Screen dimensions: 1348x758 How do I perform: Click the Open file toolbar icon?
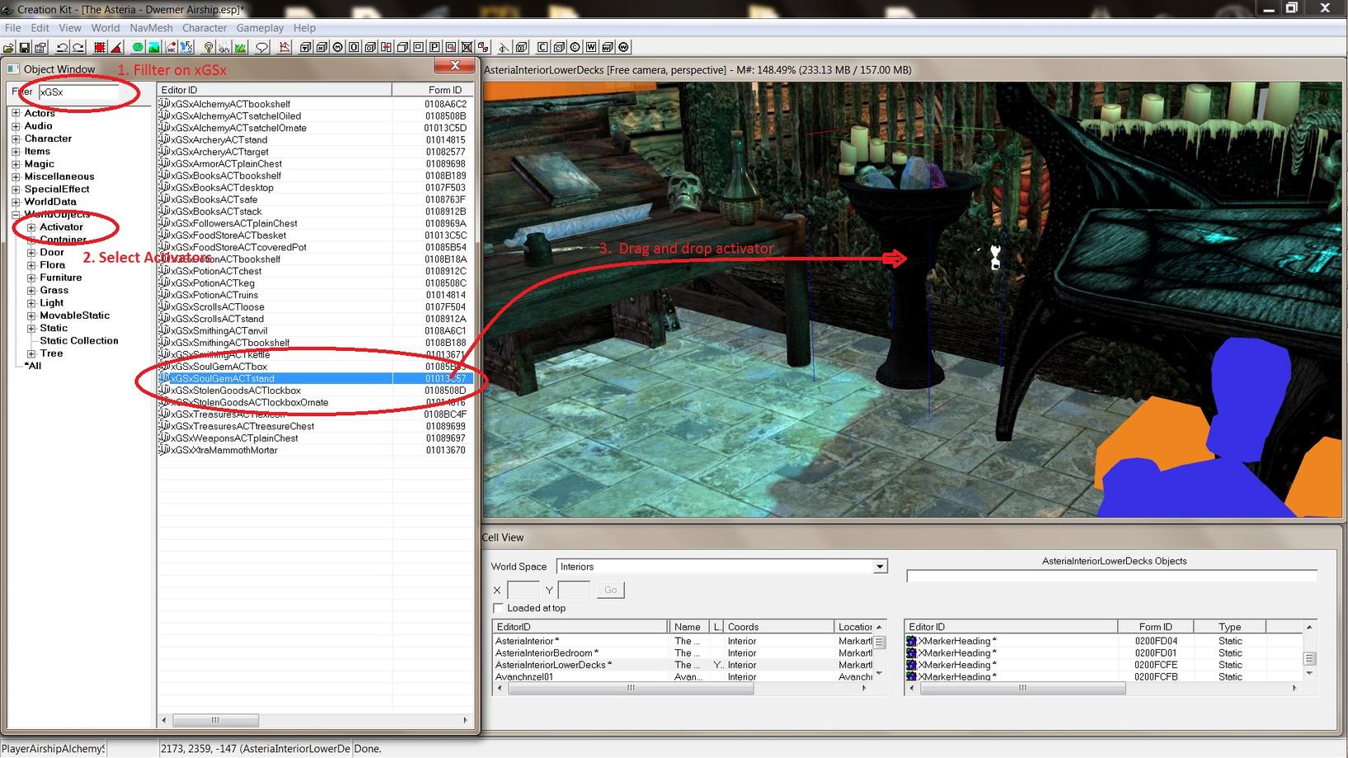pyautogui.click(x=9, y=48)
